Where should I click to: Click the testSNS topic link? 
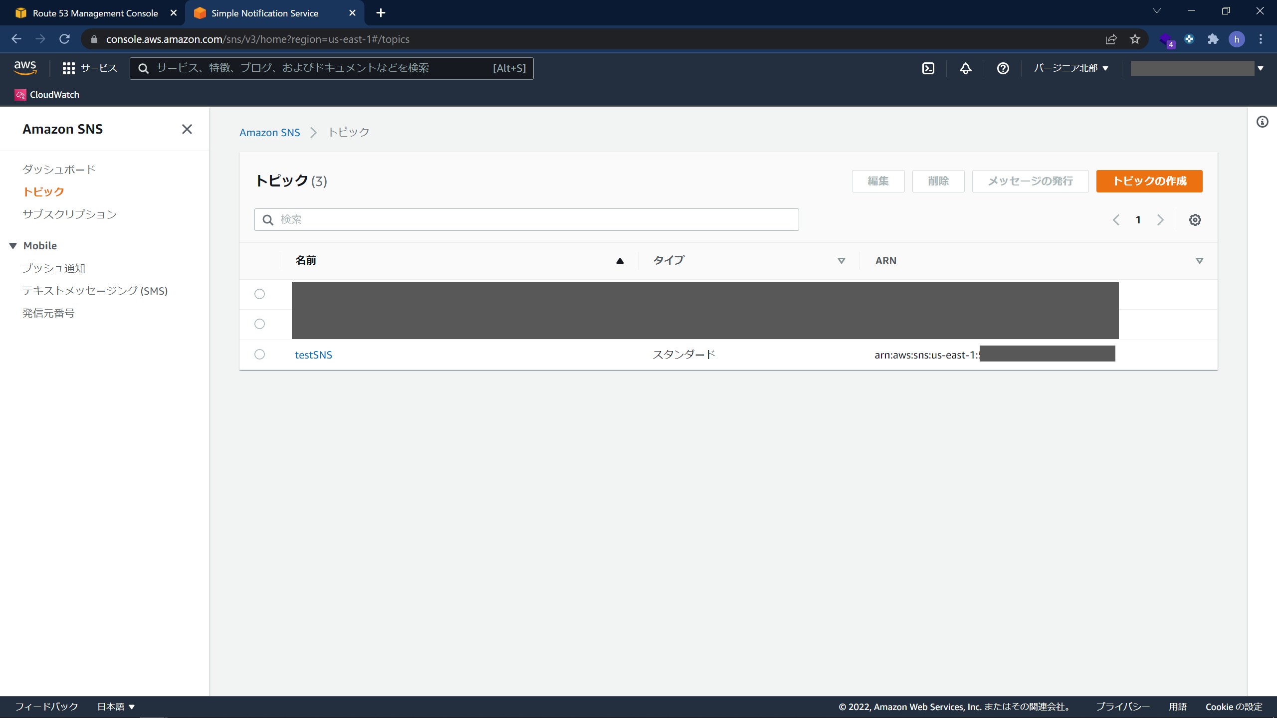coord(313,354)
